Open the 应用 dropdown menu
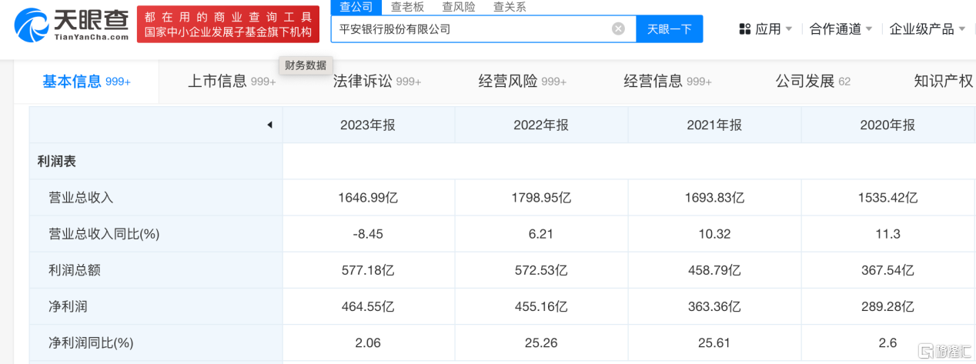 point(765,29)
